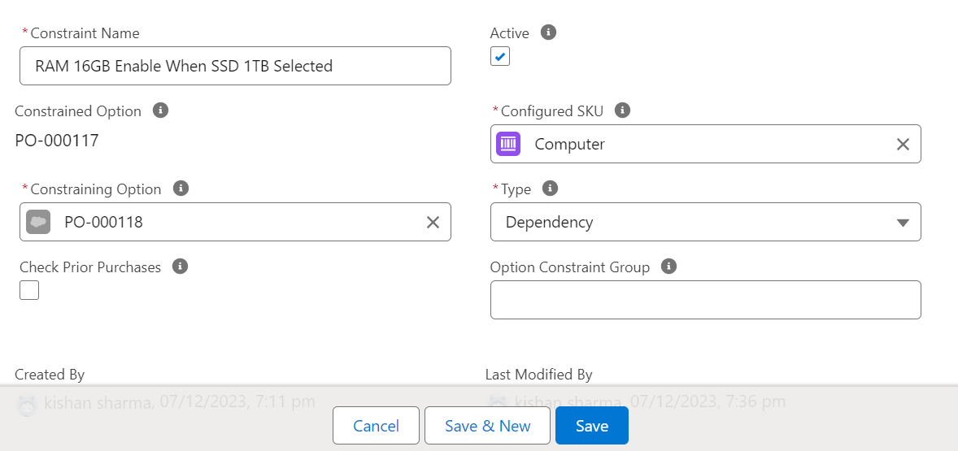This screenshot has height=451, width=958.
Task: Click the Save & New button
Action: 487,426
